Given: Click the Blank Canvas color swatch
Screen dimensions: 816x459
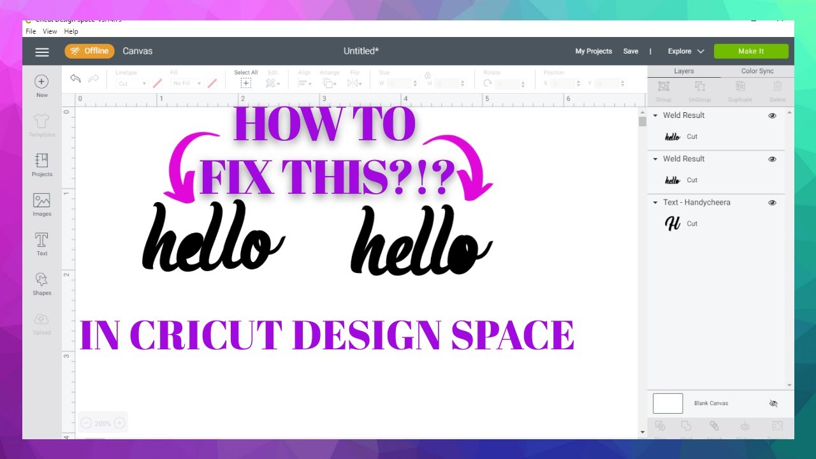Looking at the screenshot, I should coord(667,404).
